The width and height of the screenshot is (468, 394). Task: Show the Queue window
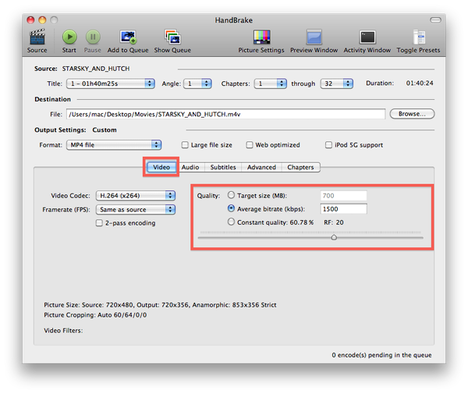click(x=172, y=37)
